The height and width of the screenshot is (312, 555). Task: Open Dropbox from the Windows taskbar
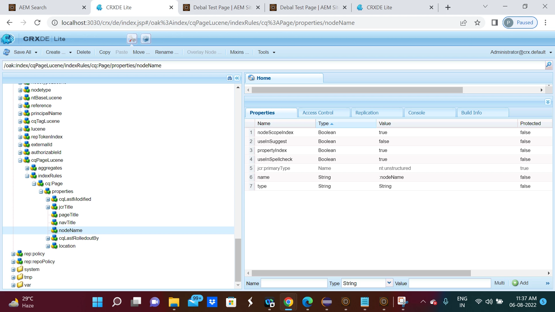pyautogui.click(x=212, y=302)
